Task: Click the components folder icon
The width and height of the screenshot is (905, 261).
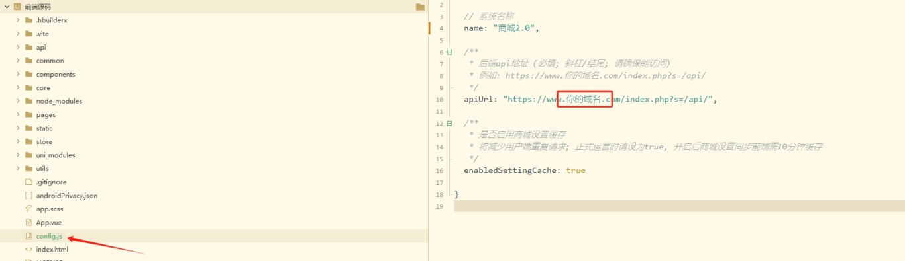Action: 28,74
